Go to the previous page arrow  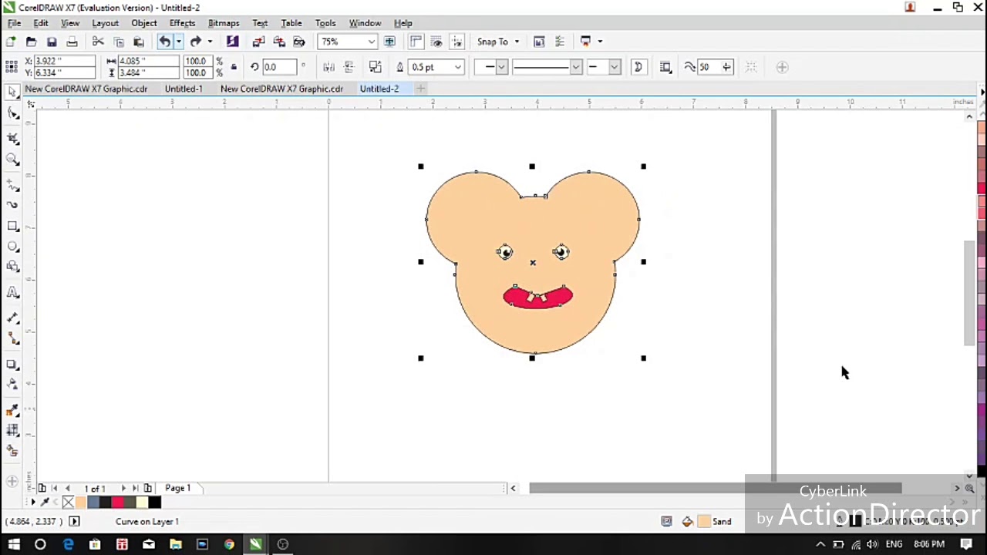pos(68,488)
